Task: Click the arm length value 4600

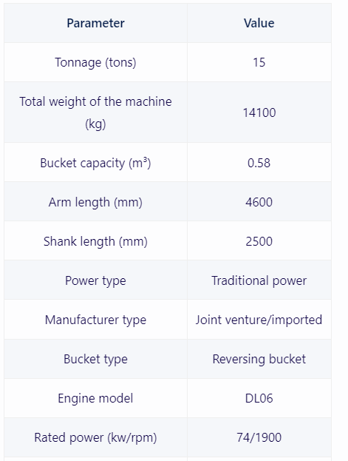Action: click(259, 202)
